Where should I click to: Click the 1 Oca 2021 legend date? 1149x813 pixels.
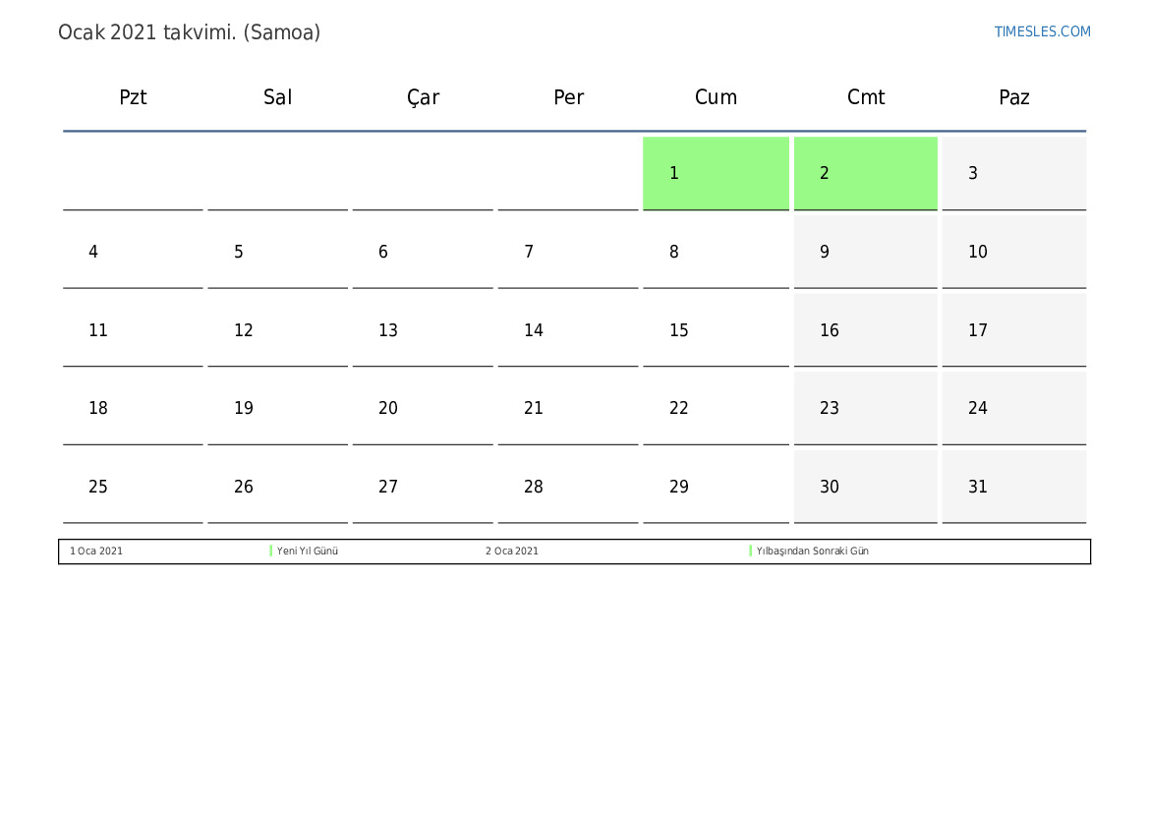96,552
